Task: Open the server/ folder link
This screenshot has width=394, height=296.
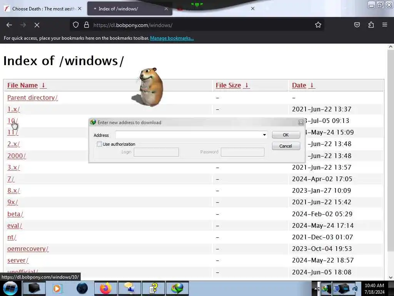Action: tap(18, 260)
